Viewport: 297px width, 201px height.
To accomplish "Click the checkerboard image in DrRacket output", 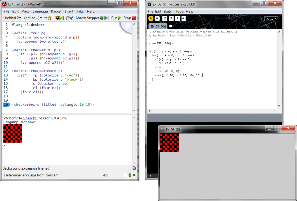I will [13, 133].
